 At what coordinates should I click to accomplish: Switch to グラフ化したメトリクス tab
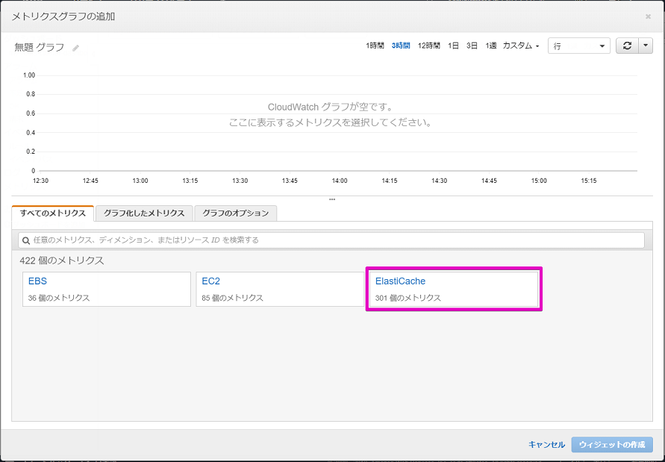[x=144, y=213]
